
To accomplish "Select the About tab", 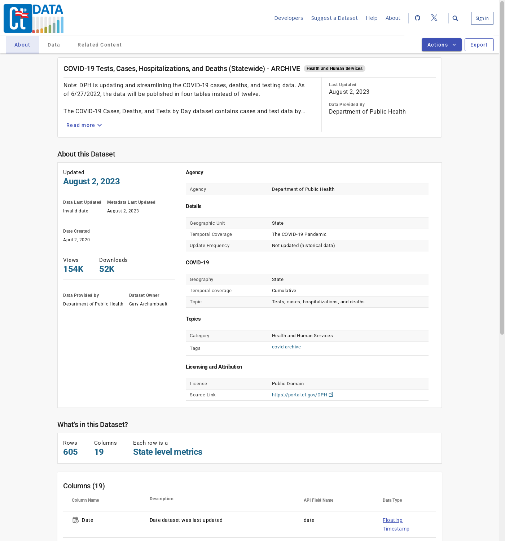I will 22,45.
